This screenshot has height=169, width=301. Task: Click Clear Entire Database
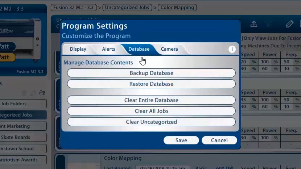(151, 100)
